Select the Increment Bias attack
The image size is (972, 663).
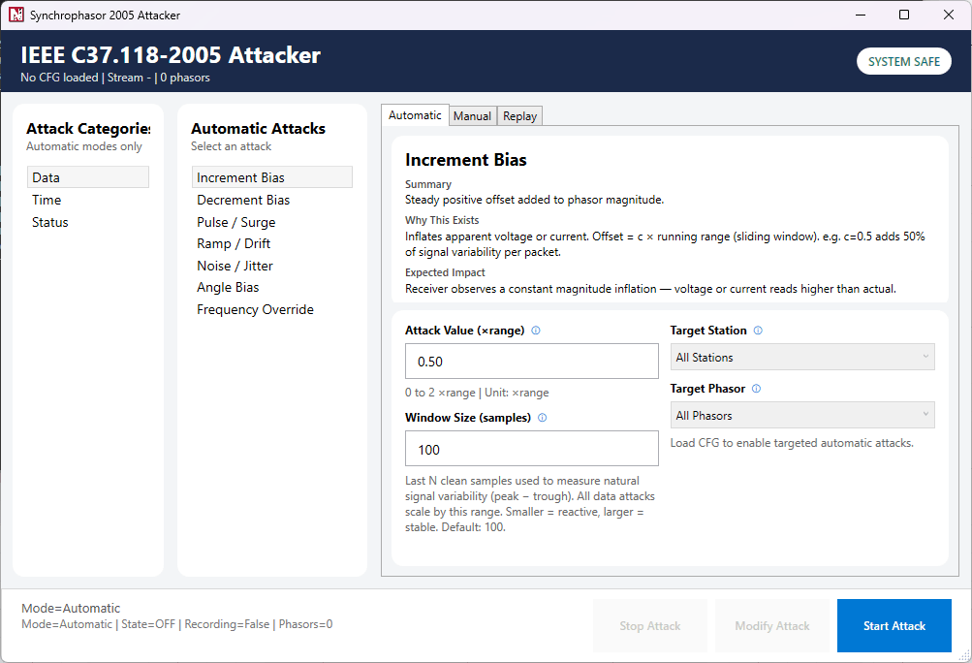[x=272, y=177]
